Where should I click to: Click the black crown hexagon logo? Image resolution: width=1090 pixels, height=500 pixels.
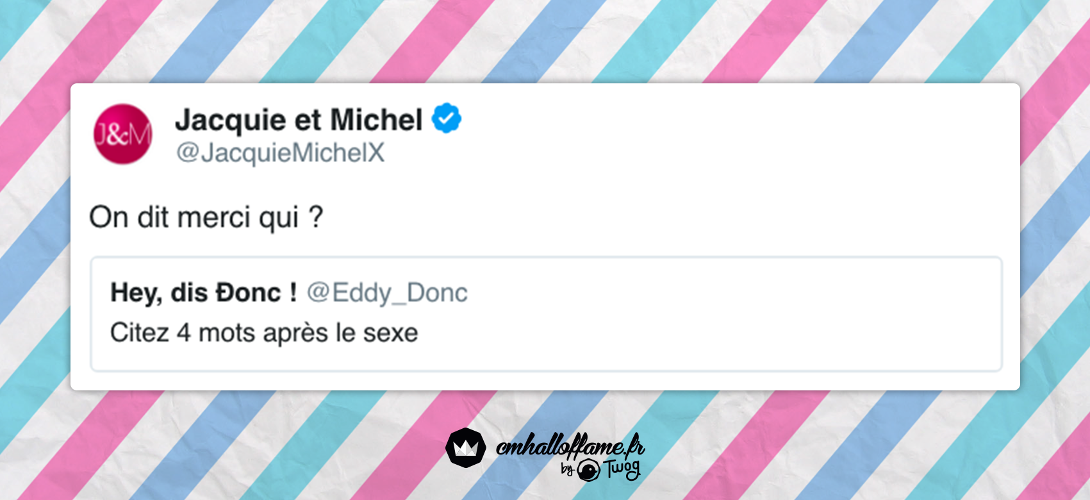[x=466, y=447]
